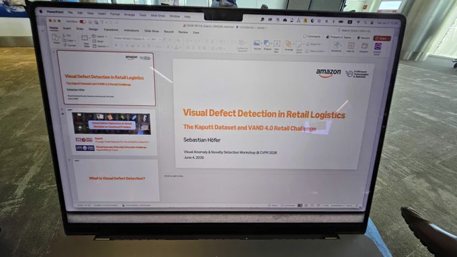
Task: Open Quick Styles
Action: 299,47
